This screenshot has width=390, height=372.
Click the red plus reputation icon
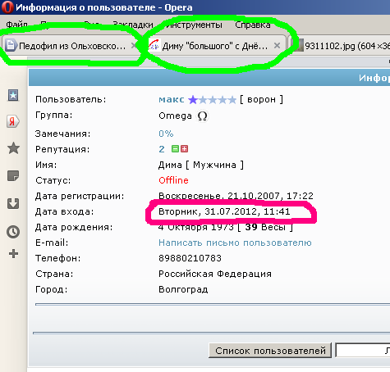[x=184, y=149]
